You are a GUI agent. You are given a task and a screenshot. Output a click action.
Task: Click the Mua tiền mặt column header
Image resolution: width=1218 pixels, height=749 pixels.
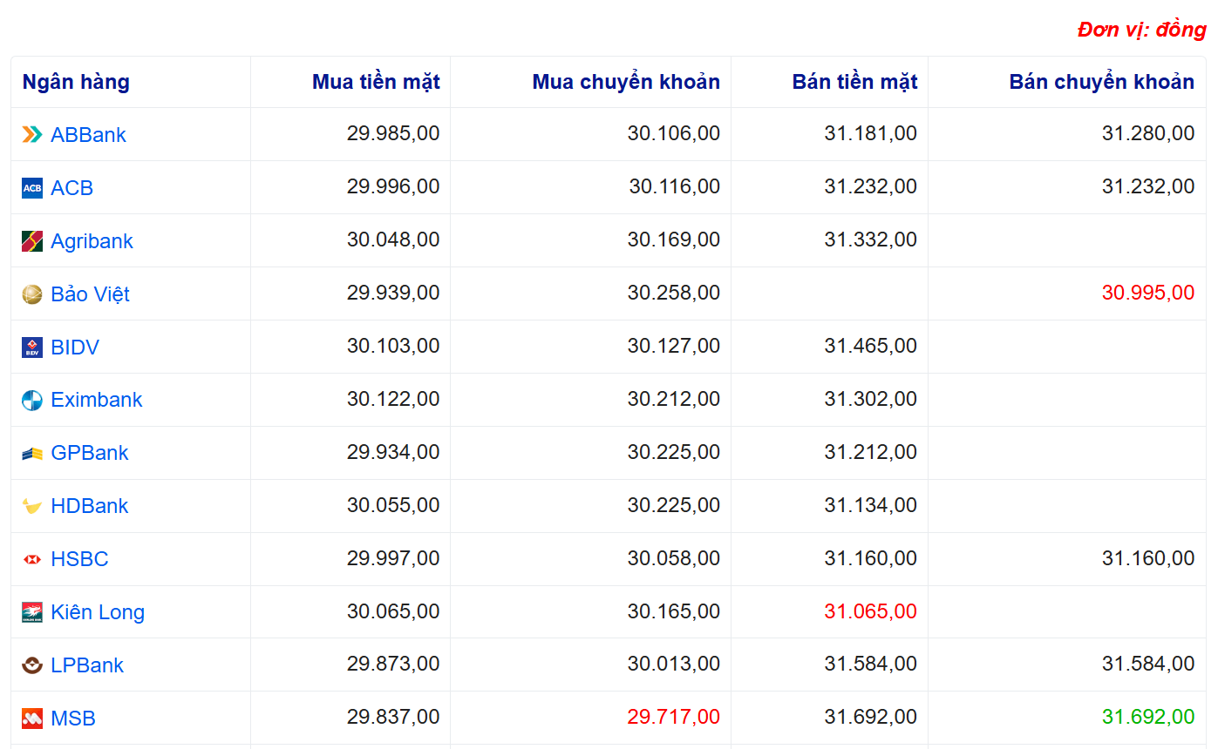pos(376,82)
